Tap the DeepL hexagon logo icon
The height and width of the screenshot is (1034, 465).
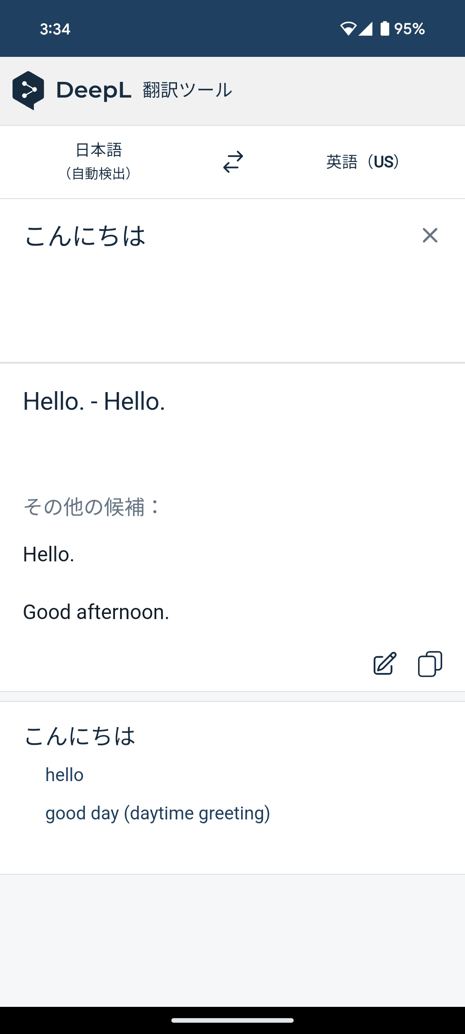pyautogui.click(x=28, y=90)
